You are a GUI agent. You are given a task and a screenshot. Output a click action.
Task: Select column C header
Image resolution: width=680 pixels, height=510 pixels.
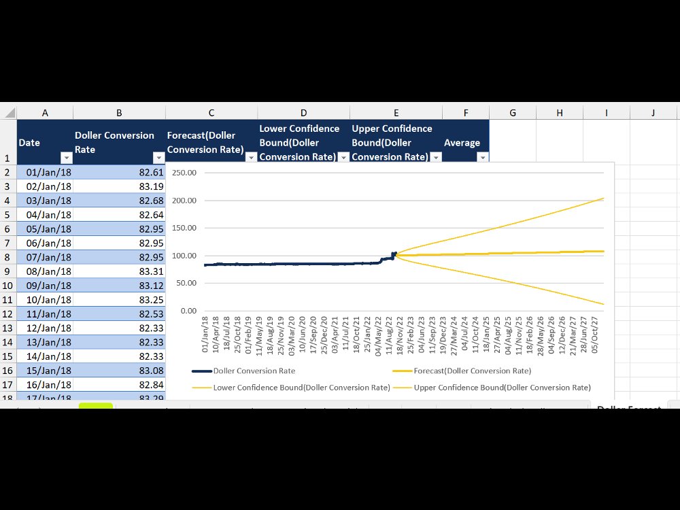(211, 113)
